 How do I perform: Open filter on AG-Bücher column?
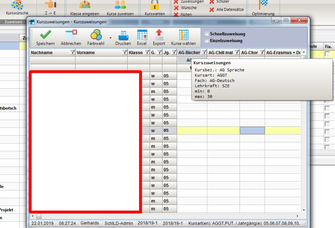(x=204, y=52)
